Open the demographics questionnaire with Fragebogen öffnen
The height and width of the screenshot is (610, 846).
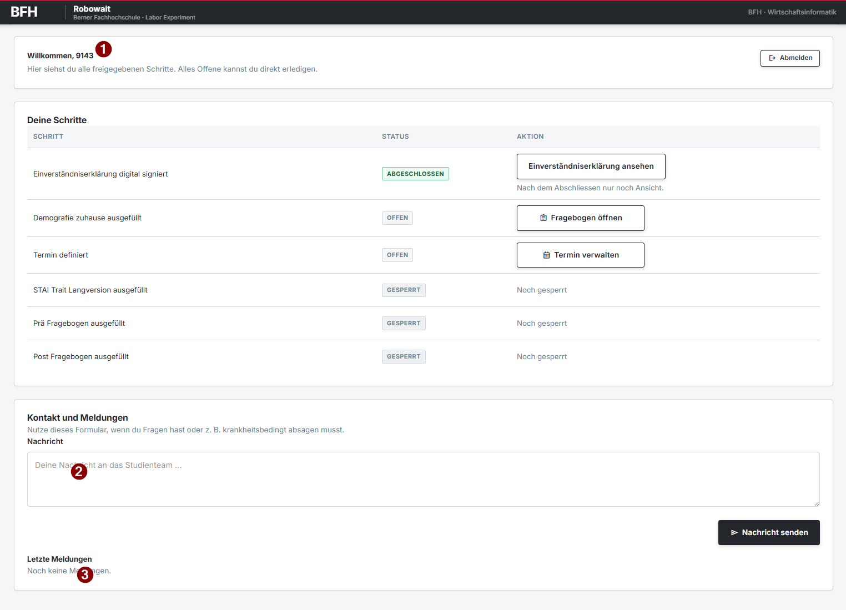pyautogui.click(x=581, y=218)
